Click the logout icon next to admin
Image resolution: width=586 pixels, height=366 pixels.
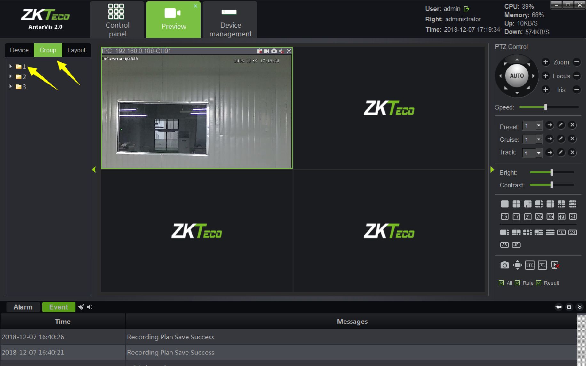467,9
